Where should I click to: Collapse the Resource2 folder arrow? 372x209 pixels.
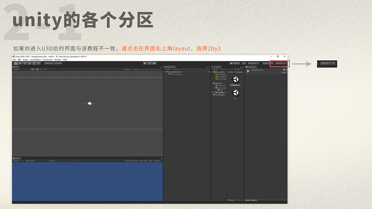tap(214, 88)
